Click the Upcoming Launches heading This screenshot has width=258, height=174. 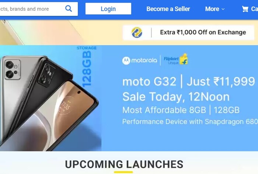[124, 164]
